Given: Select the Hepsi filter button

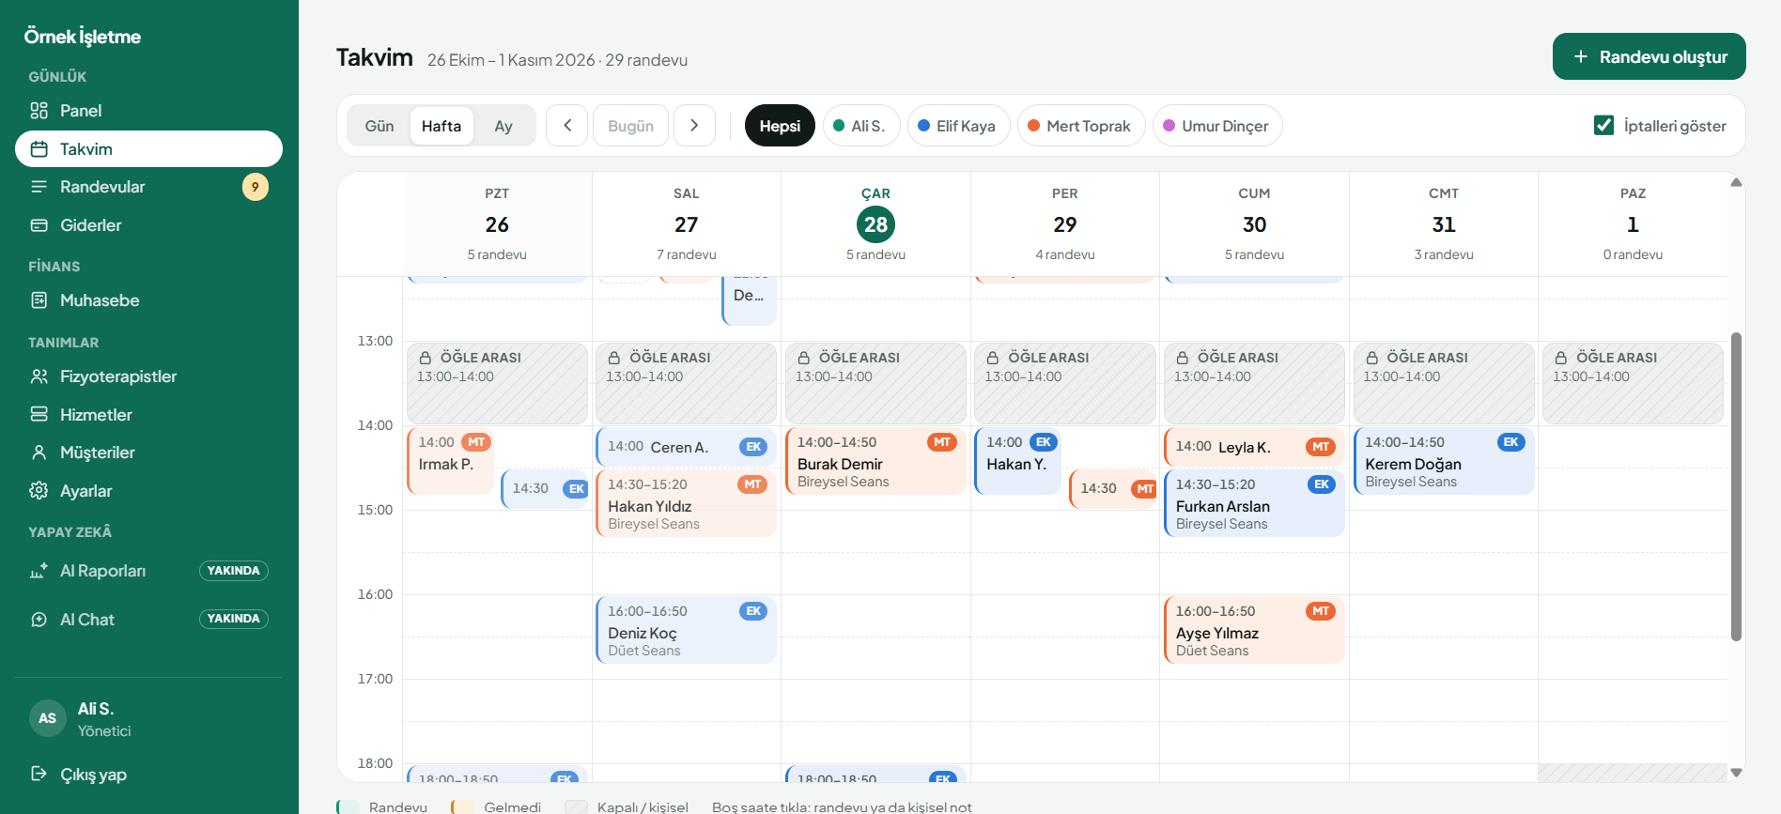Looking at the screenshot, I should (x=780, y=126).
